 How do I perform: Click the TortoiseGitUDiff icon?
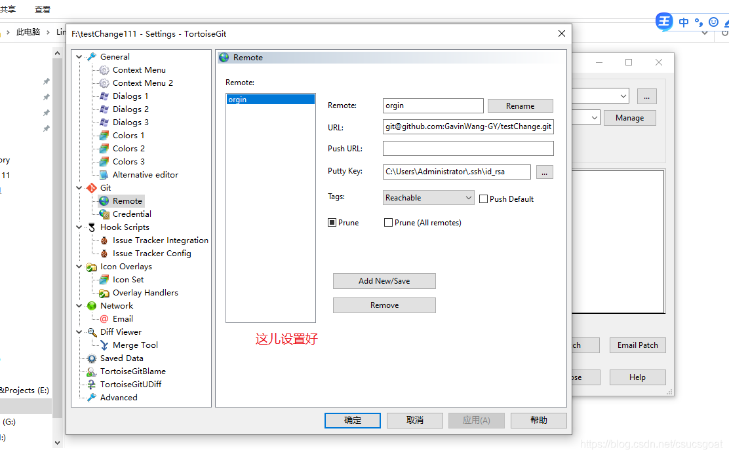(x=92, y=385)
